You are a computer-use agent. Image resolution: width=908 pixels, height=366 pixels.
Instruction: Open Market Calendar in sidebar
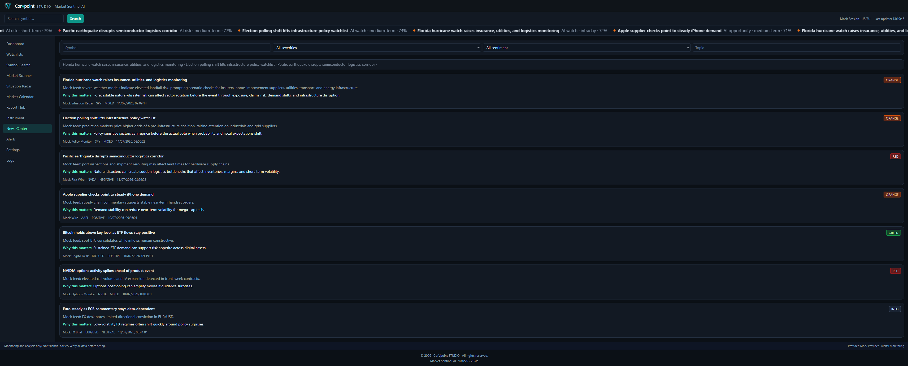point(28,96)
